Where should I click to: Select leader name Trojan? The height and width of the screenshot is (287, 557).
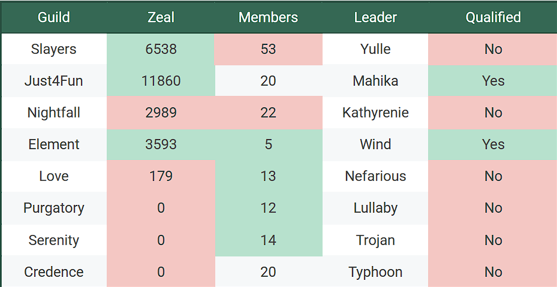click(375, 240)
